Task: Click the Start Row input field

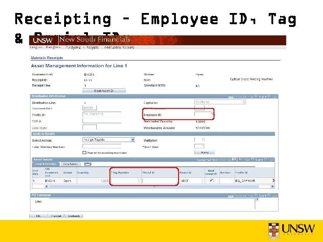Action: pyautogui.click(x=199, y=146)
